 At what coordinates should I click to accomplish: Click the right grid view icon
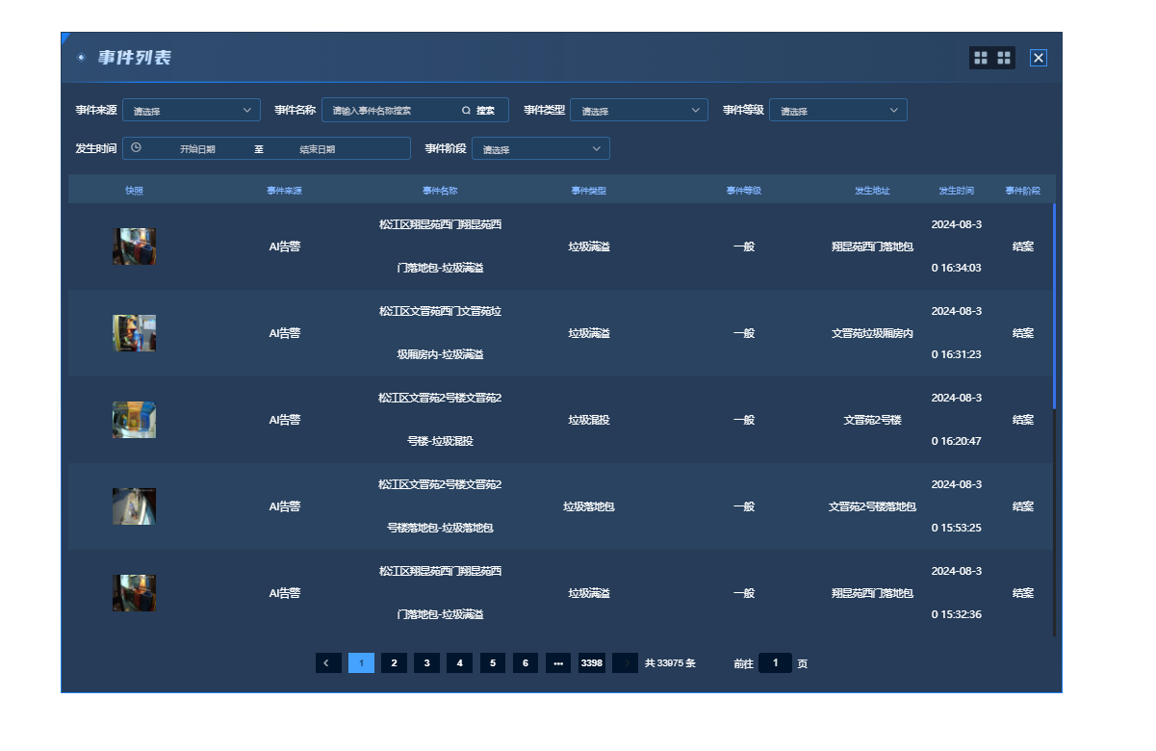coord(1004,58)
